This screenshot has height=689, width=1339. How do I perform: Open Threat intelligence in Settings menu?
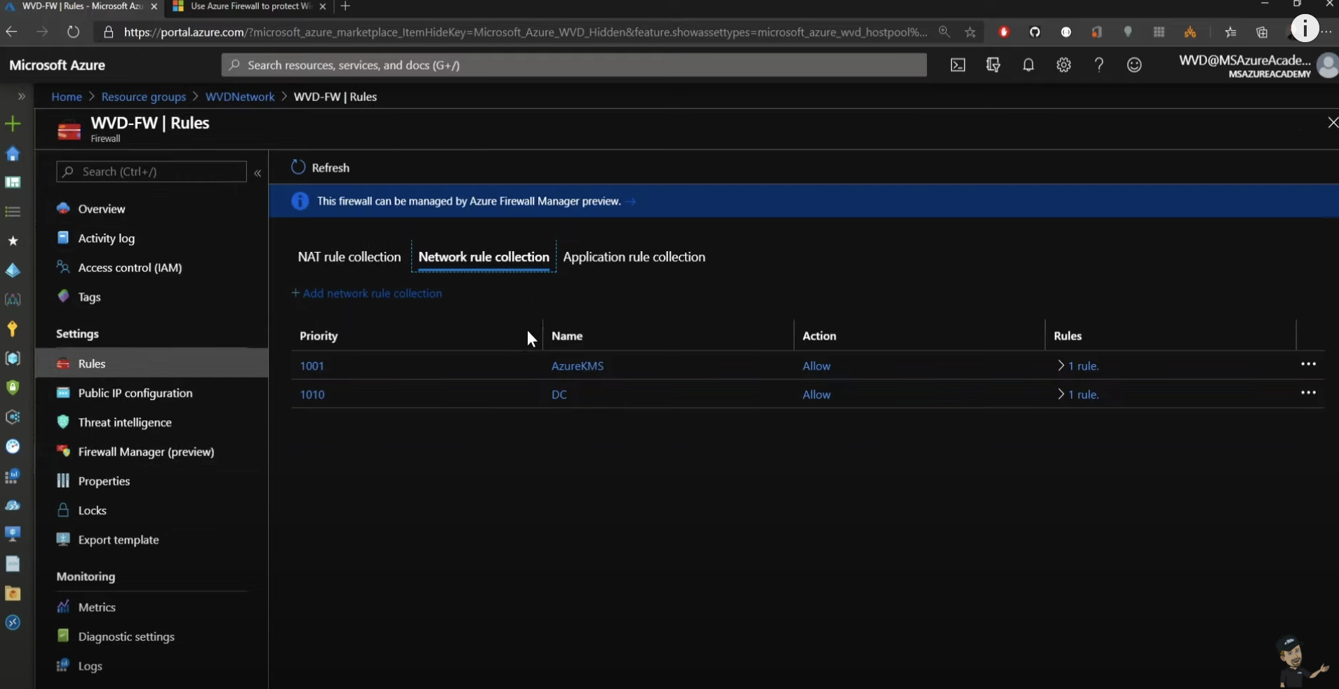tap(125, 422)
